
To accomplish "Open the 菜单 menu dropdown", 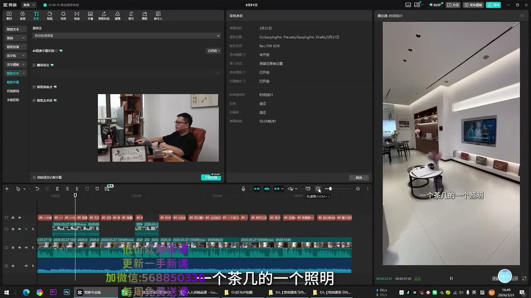I will (x=28, y=5).
